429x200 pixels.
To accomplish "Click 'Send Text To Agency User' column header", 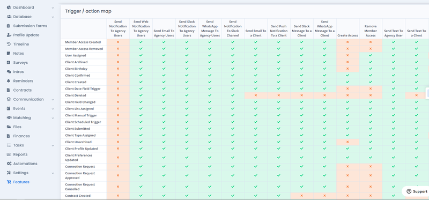I will (x=394, y=33).
